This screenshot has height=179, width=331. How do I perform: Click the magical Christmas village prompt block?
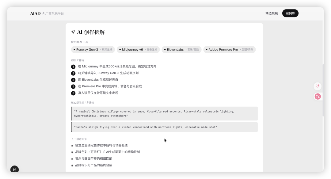[164, 114]
